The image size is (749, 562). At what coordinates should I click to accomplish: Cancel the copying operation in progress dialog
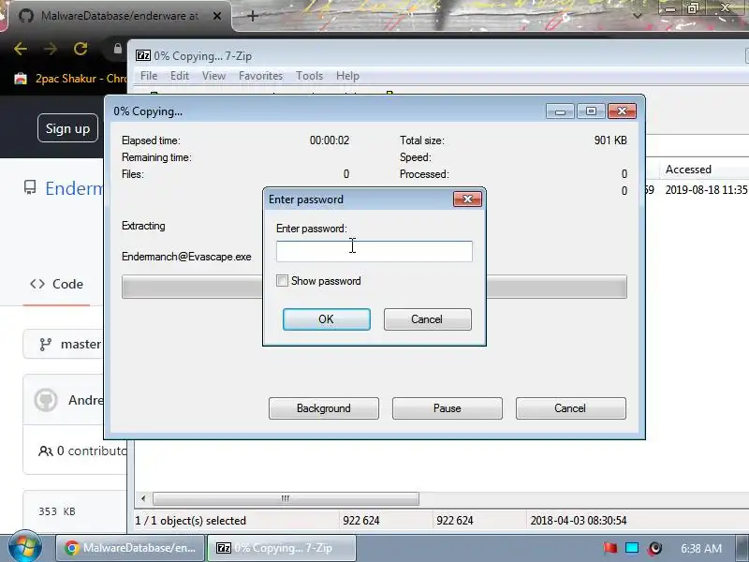point(570,408)
